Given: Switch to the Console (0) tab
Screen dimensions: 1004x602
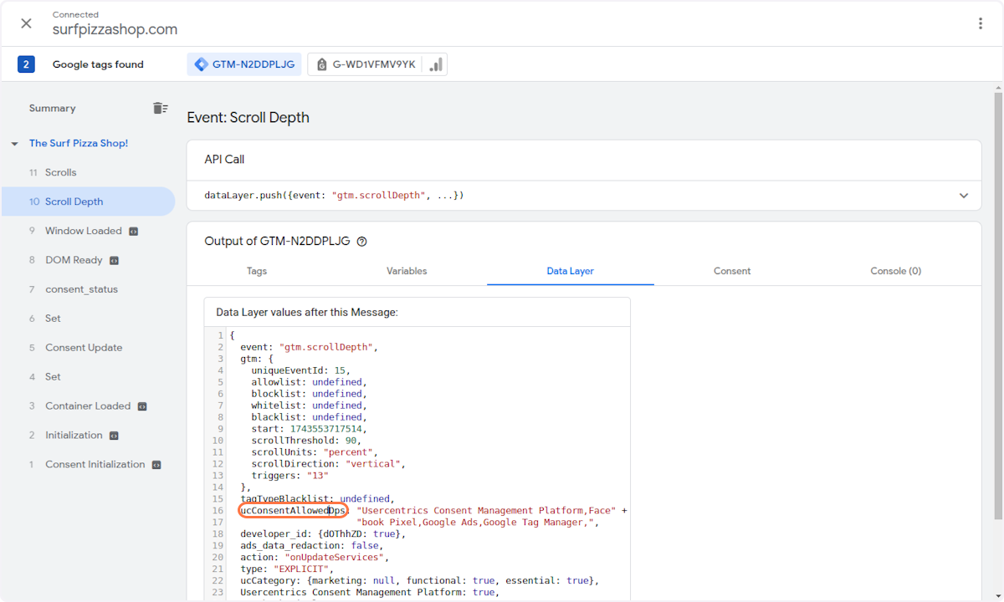Looking at the screenshot, I should (x=894, y=271).
